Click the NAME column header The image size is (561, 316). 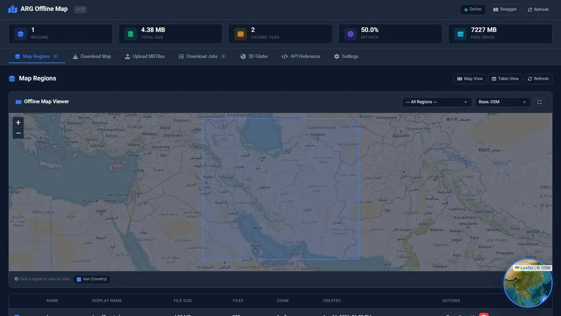coord(52,301)
